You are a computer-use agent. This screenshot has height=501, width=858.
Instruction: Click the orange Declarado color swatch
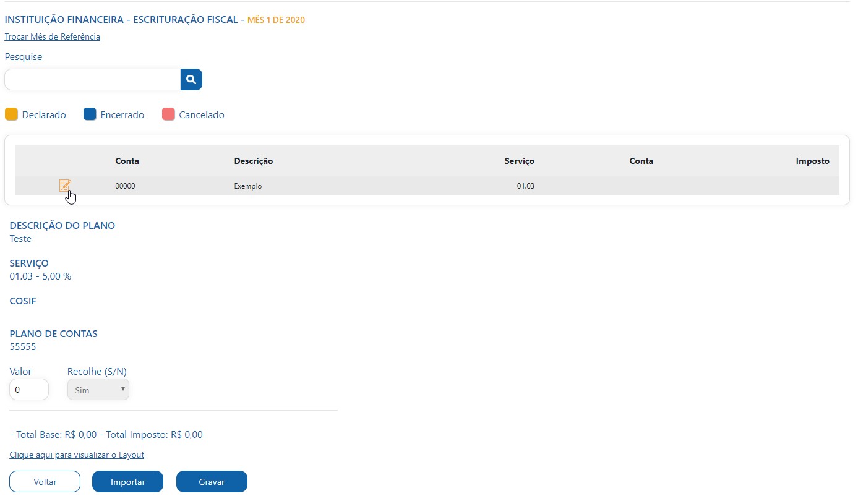point(11,114)
